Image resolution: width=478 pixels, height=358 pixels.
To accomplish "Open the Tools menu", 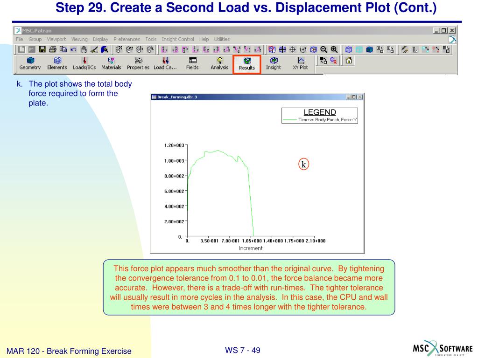I will [x=151, y=39].
